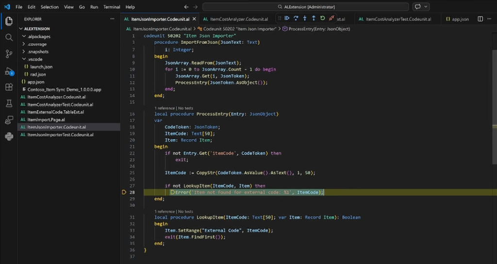Open the Python icon in activity bar
The height and width of the screenshot is (264, 497).
(x=9, y=136)
